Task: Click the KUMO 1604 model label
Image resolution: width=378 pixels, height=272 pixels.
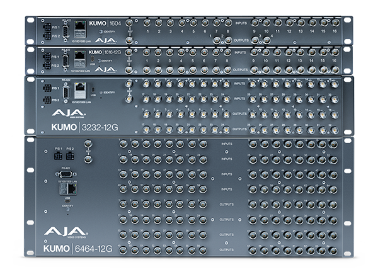Action: tap(105, 23)
